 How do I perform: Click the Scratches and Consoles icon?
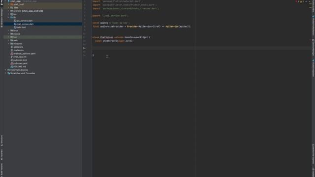tap(9, 73)
